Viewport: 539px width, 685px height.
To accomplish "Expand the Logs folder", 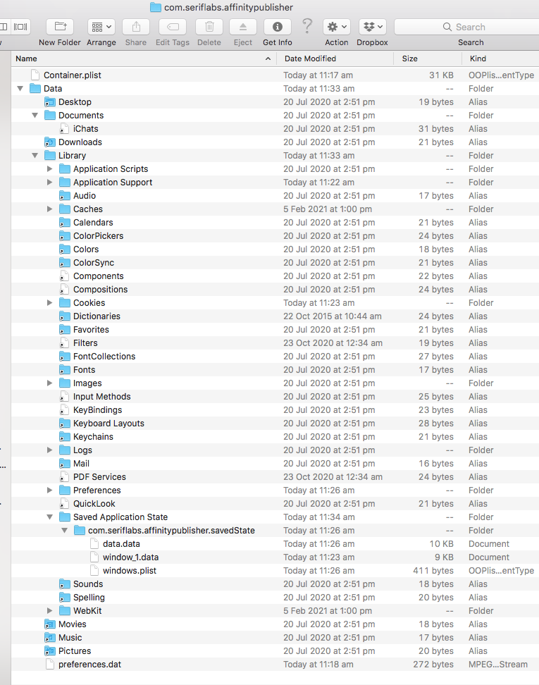I will tap(50, 450).
